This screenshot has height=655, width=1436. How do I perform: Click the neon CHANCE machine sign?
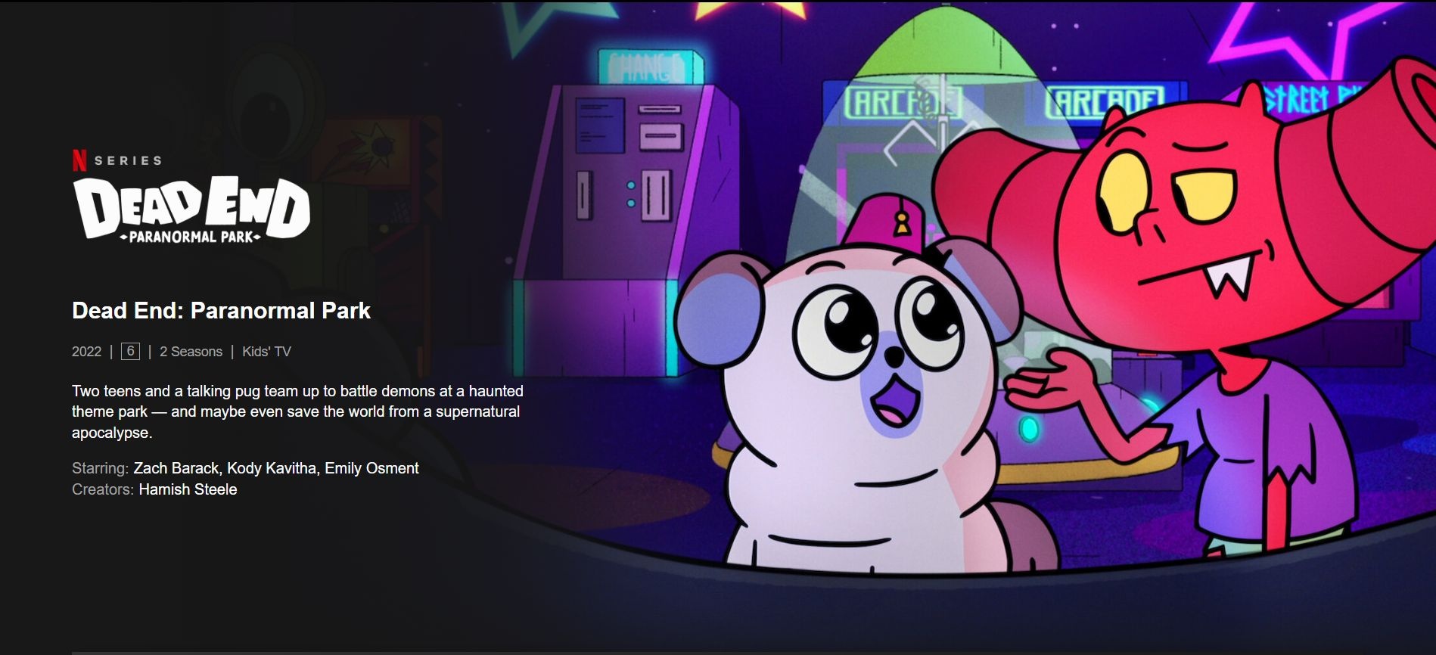click(x=649, y=68)
